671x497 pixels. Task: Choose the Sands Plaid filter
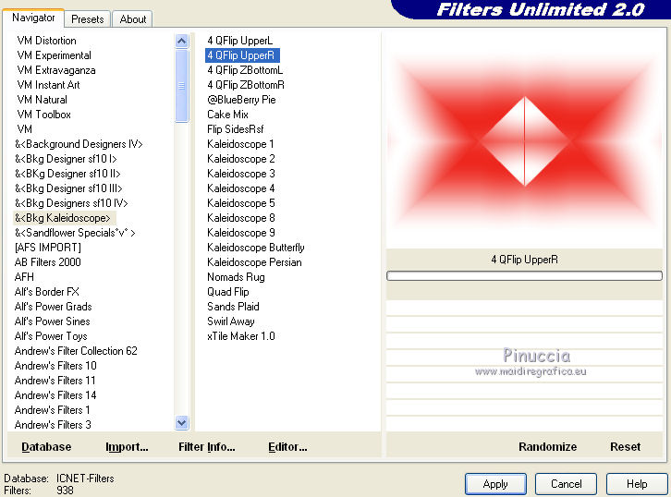click(x=233, y=307)
